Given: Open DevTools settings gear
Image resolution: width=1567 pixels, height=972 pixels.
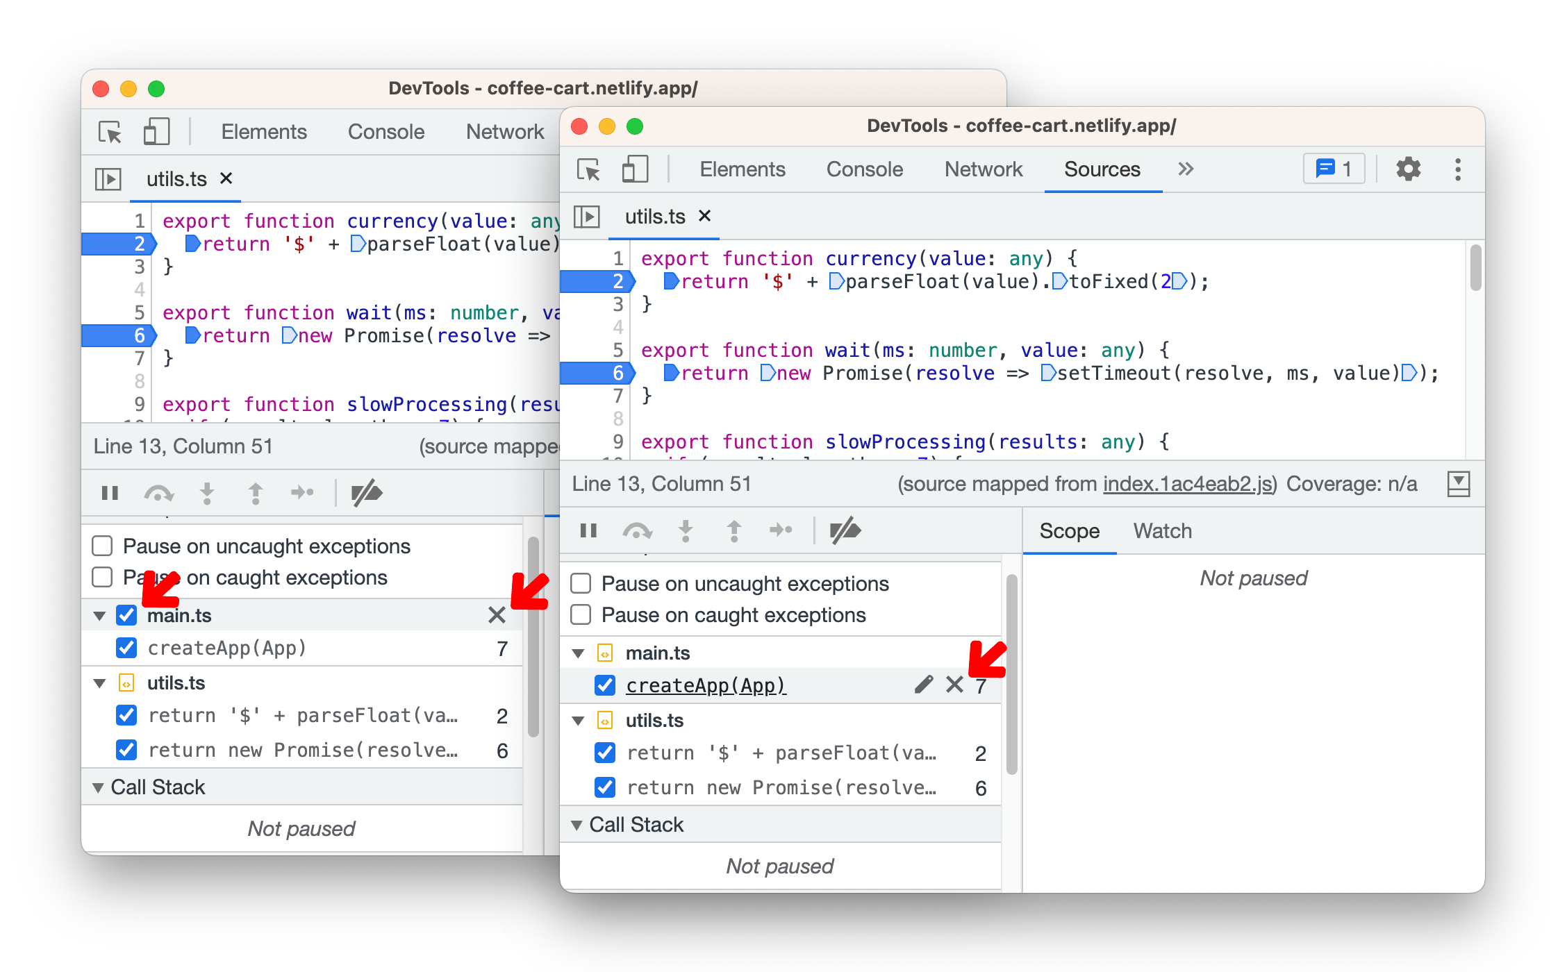Looking at the screenshot, I should click(1408, 169).
